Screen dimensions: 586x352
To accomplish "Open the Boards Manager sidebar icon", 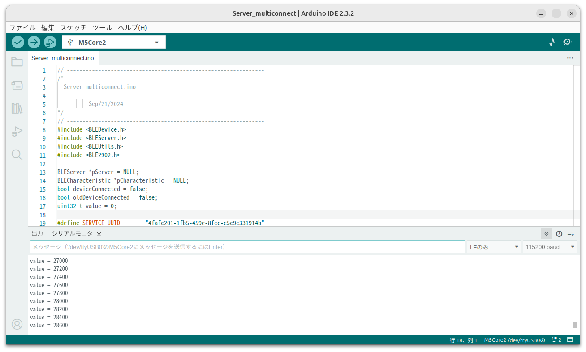I will [x=17, y=85].
